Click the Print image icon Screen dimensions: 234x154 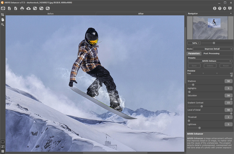point(22,8)
